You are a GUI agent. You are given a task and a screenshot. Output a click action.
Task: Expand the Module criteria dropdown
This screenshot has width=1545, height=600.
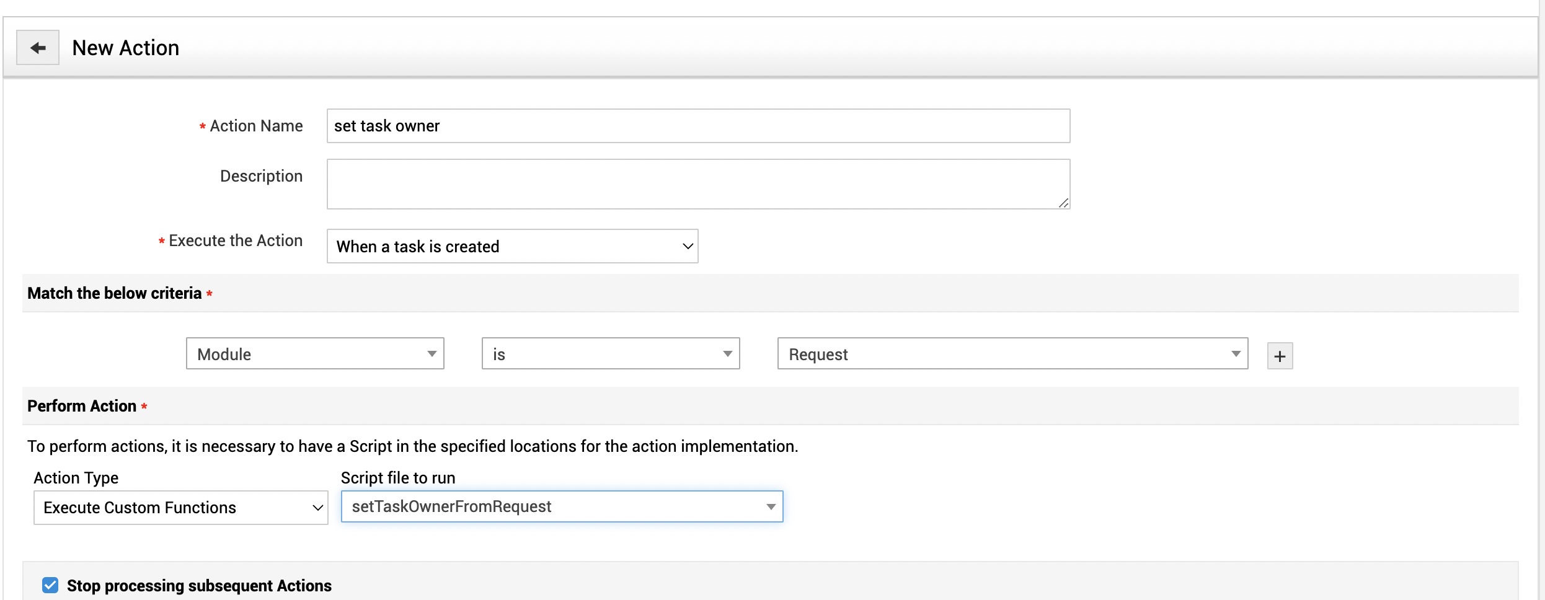coord(315,354)
